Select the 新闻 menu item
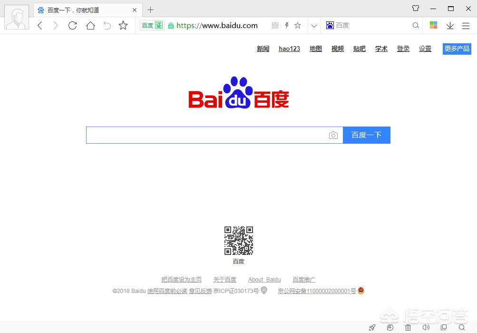This screenshot has height=333, width=477. [263, 48]
